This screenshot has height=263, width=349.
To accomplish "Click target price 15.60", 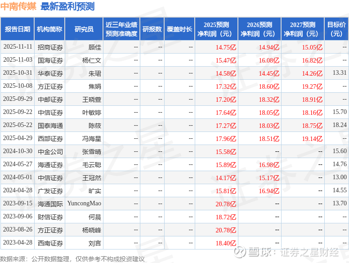I will [340, 151].
